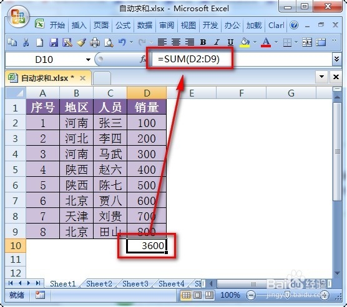The image size is (347, 307).
Task: Click the 100% zoom level
Action: pos(230,295)
